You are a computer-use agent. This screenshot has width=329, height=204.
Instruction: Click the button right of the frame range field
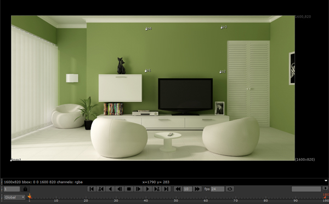coord(325,189)
